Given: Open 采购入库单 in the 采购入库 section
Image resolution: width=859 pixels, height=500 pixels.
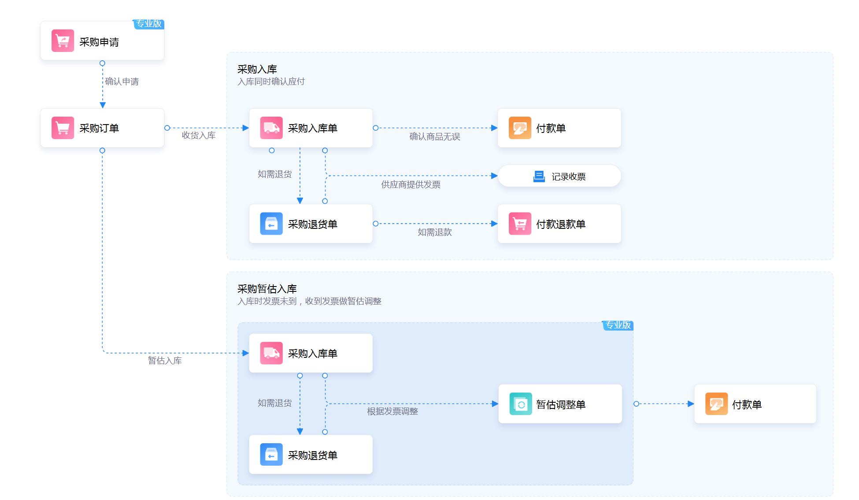Looking at the screenshot, I should point(311,128).
